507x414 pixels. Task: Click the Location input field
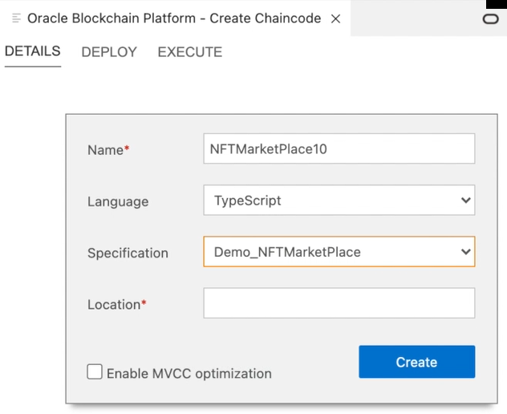[339, 303]
